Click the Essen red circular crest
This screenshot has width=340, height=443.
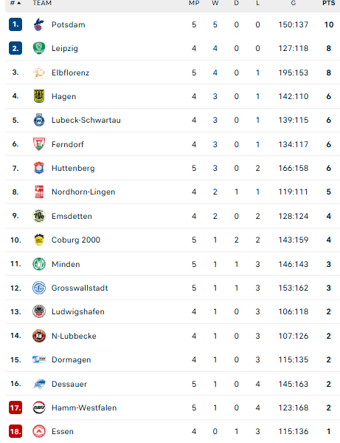pos(39,431)
